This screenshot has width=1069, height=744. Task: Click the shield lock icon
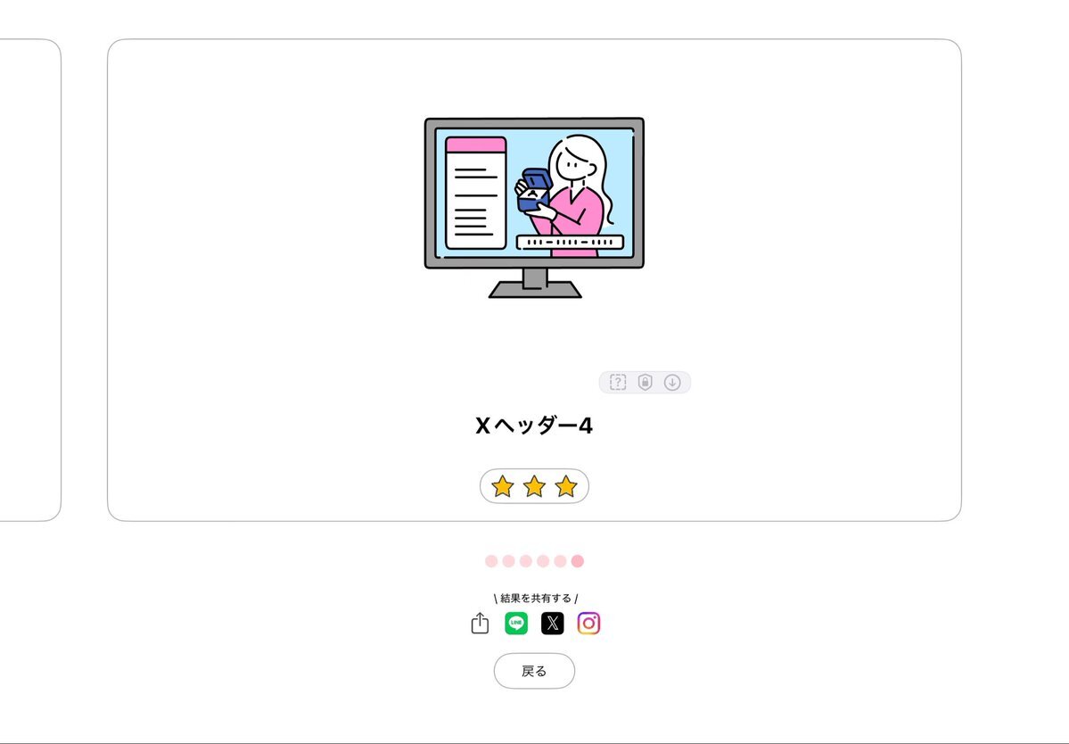645,382
